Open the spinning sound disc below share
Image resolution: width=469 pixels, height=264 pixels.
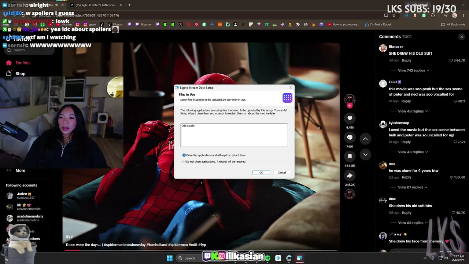pyautogui.click(x=350, y=194)
